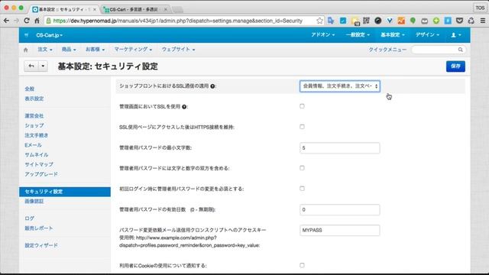Image resolution: width=489 pixels, height=275 pixels.
Task: Open マーケティング menu
Action: pos(133,49)
